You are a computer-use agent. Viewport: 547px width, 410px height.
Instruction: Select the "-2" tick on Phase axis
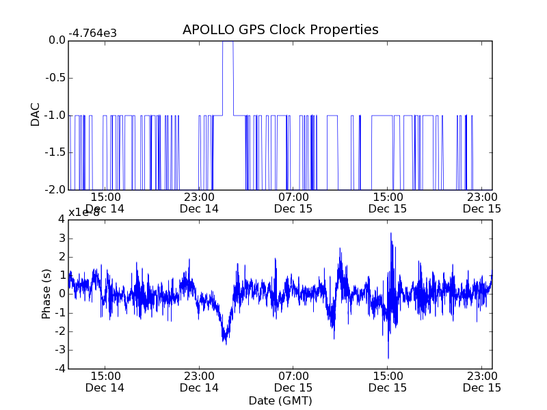[x=60, y=331]
